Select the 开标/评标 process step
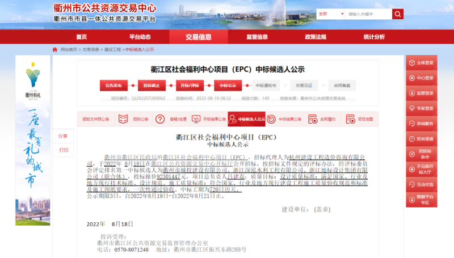Screen dimensions: 454x258 coord(190,86)
